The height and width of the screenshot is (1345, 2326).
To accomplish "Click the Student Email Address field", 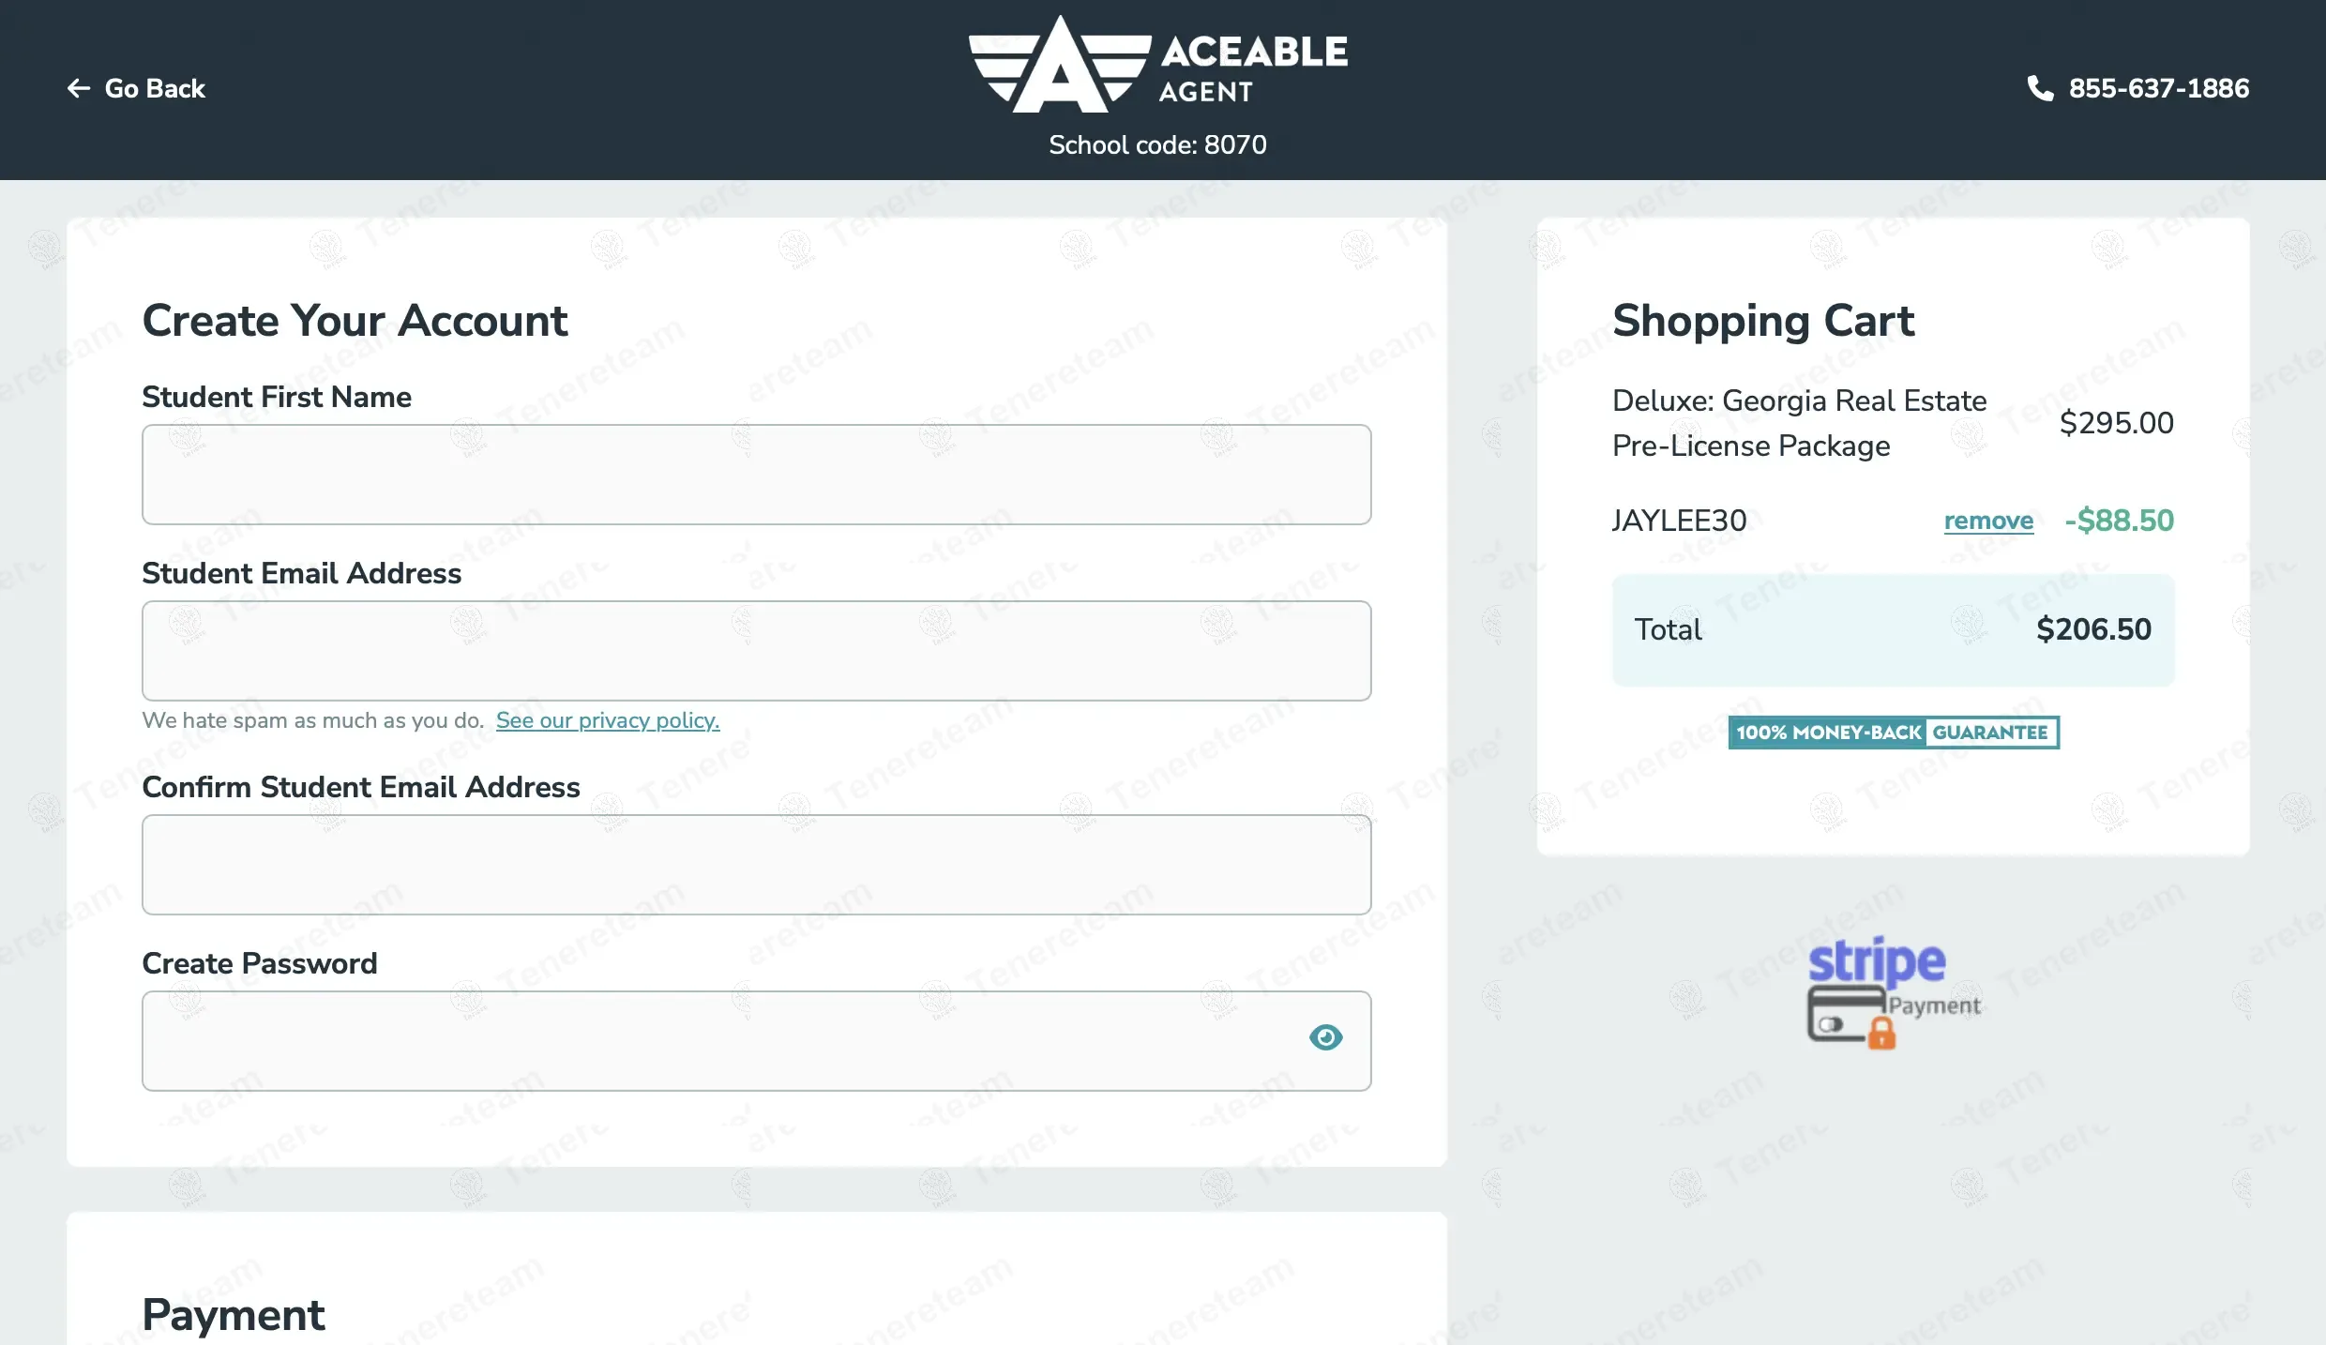I will [x=756, y=651].
